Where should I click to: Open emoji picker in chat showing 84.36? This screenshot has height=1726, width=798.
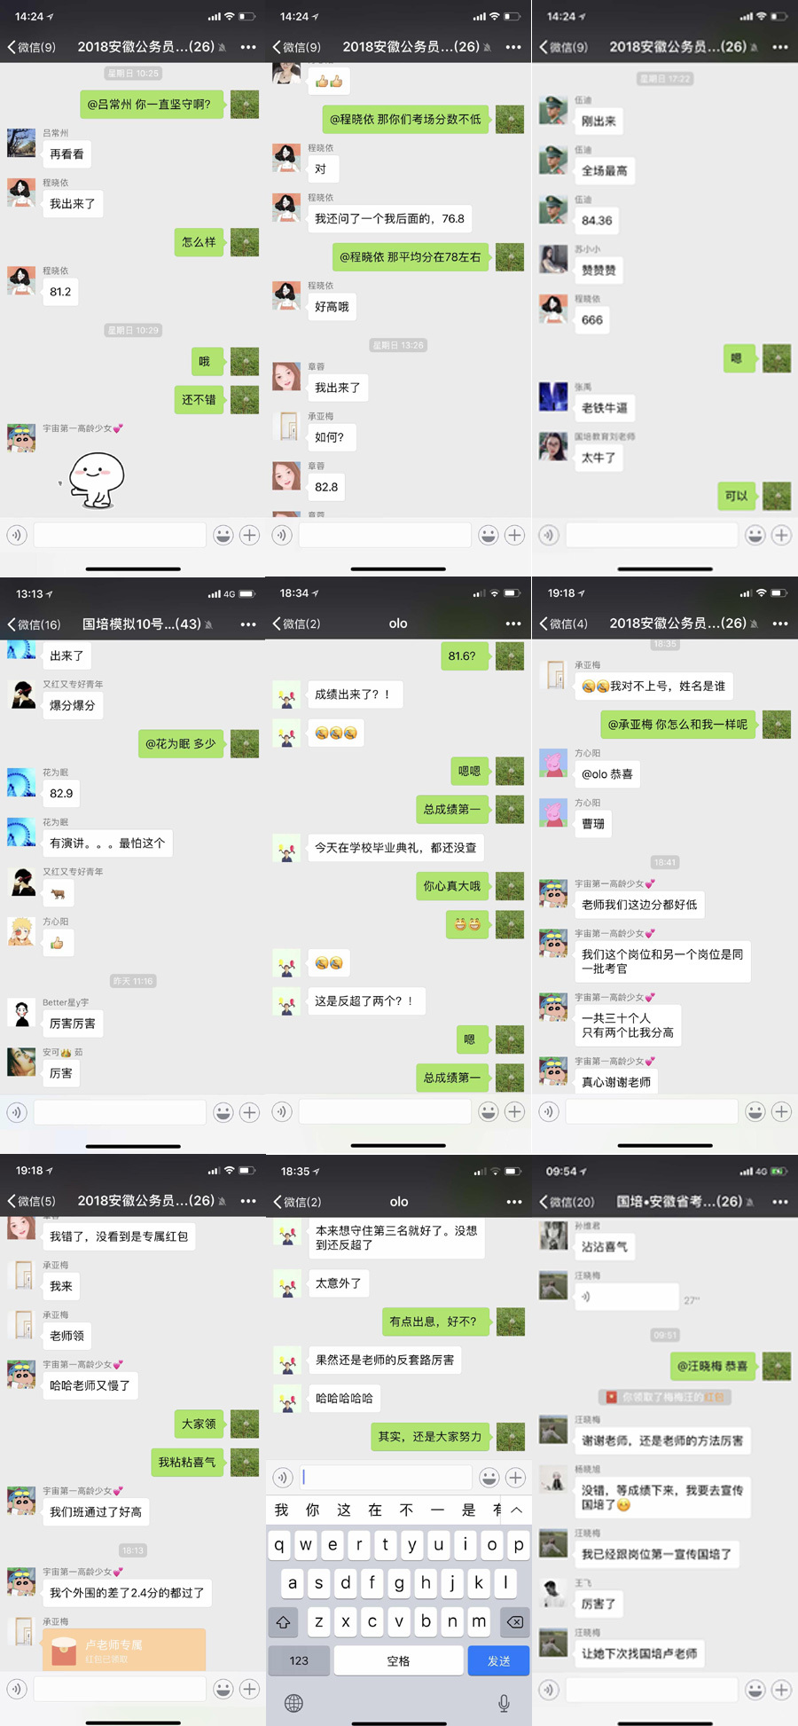(x=755, y=535)
